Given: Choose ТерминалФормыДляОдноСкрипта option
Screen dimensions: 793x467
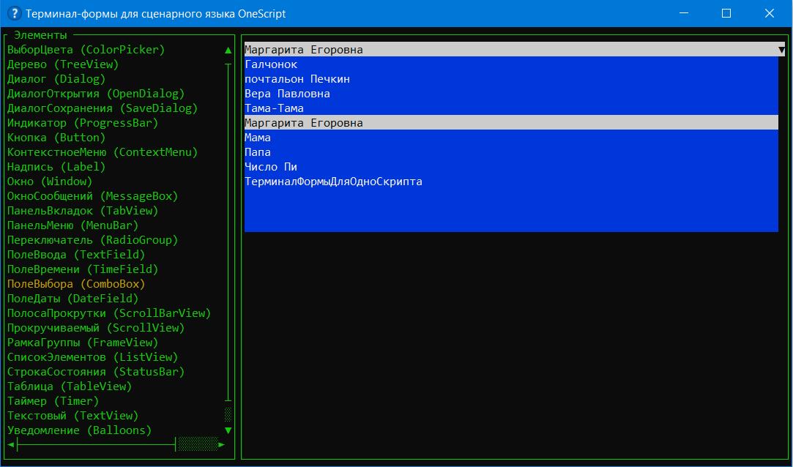Looking at the screenshot, I should pos(333,182).
